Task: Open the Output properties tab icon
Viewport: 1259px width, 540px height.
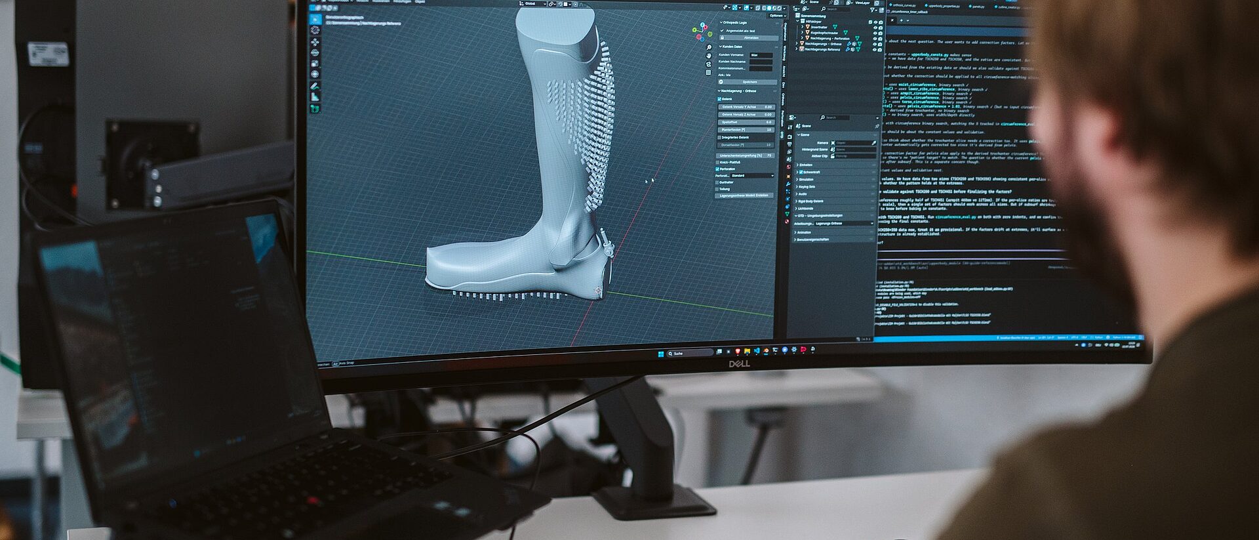Action: click(789, 144)
